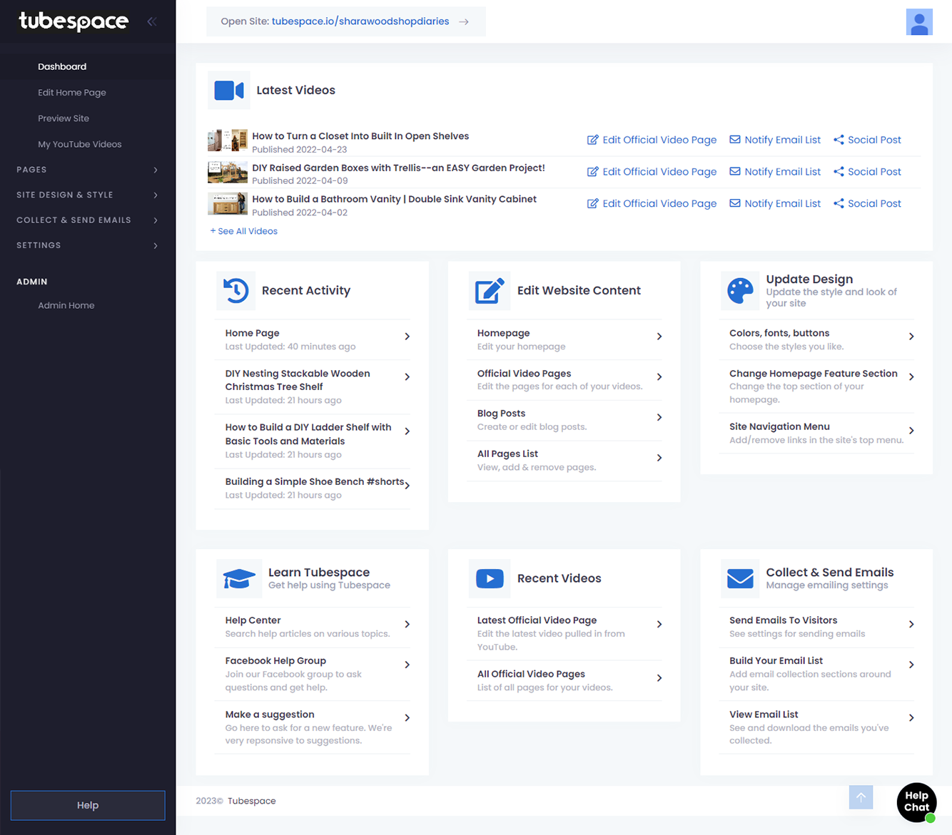
Task: Open Building a Simple Shoe Bench #shorts activity
Action: [x=313, y=488]
